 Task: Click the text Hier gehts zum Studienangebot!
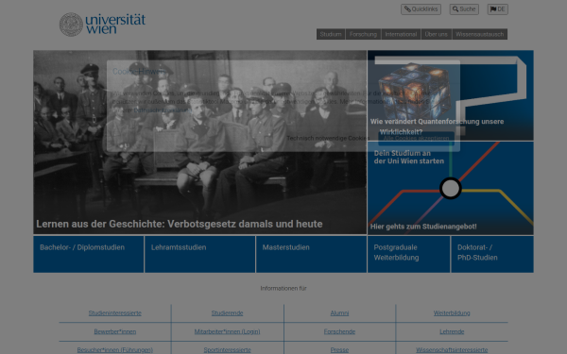[x=423, y=227]
